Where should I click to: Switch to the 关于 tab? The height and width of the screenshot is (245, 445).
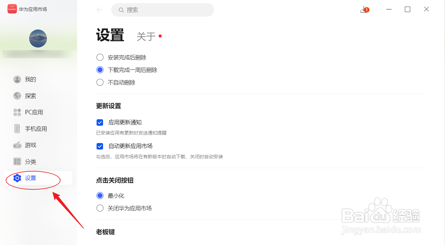(146, 37)
